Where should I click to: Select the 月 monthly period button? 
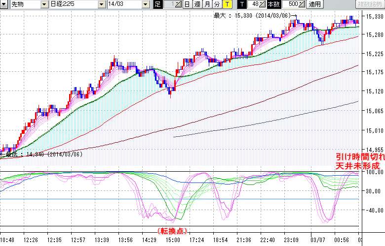click(207, 4)
